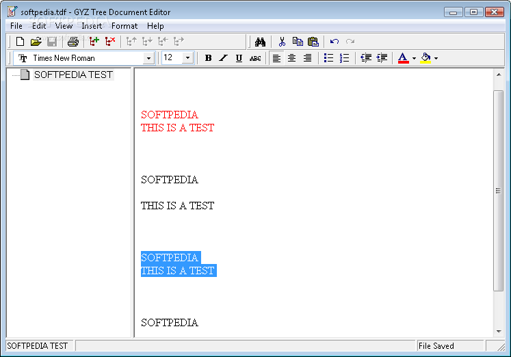Move node up toolbar icon

(131, 42)
